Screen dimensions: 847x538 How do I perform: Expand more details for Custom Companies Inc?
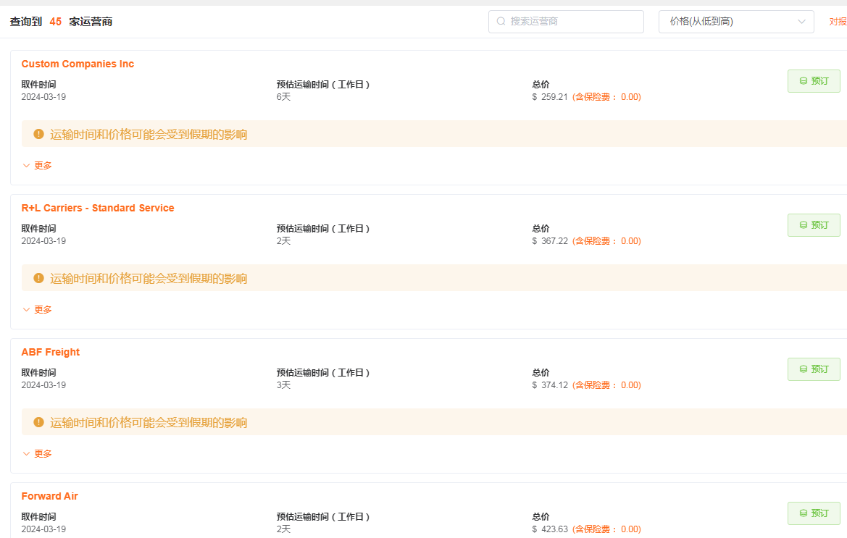point(37,165)
